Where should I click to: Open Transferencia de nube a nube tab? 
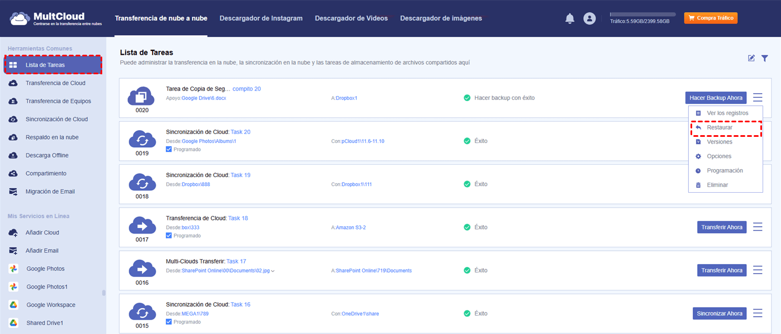(161, 18)
